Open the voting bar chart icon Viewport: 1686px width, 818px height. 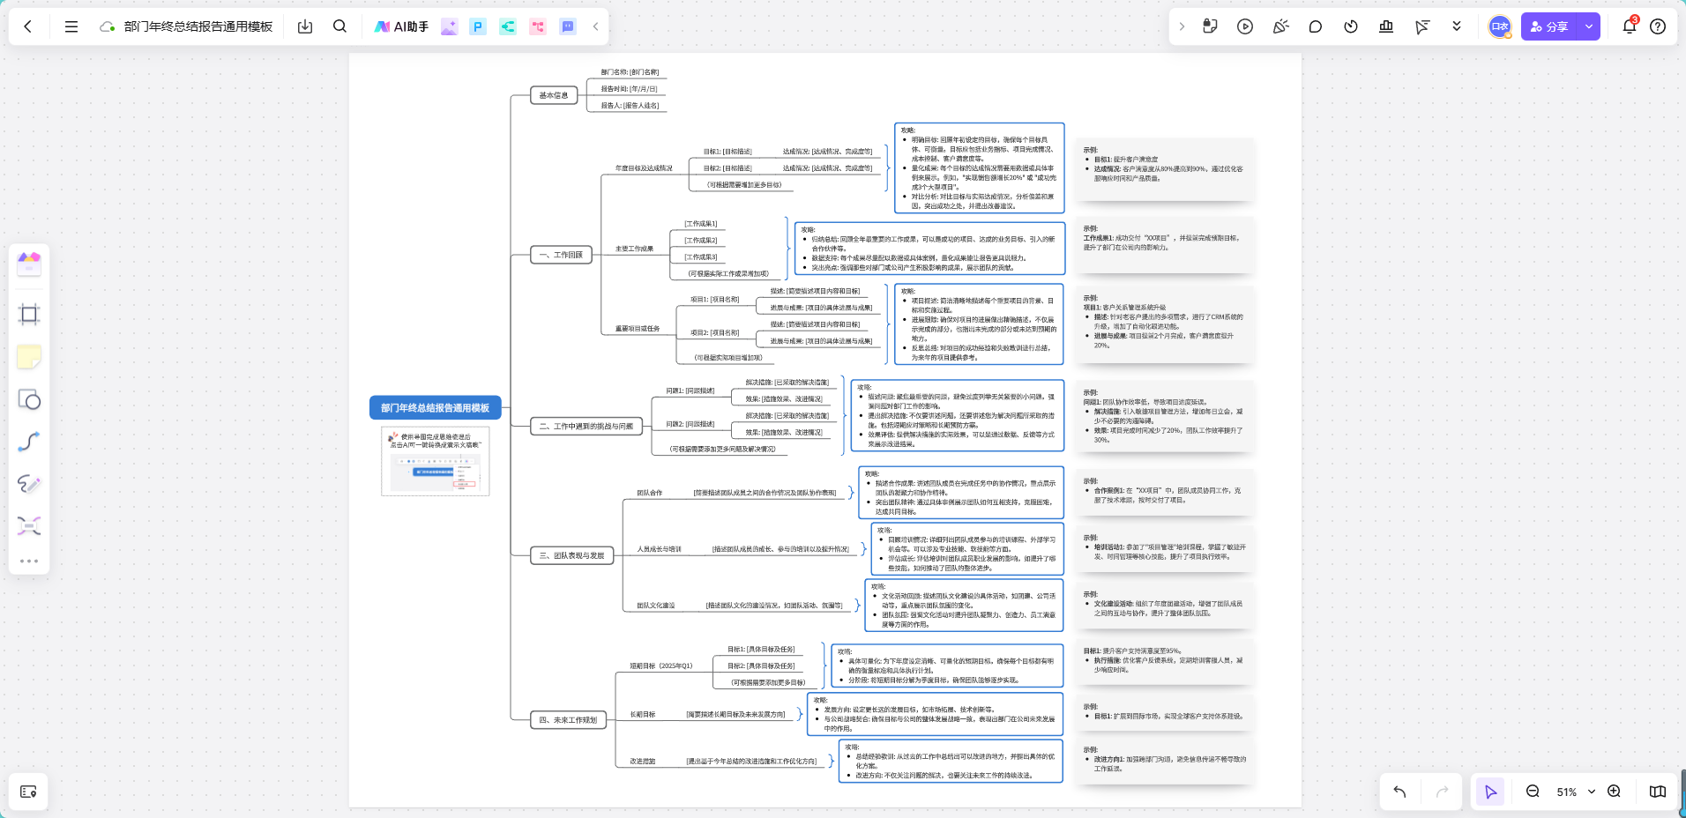(1386, 26)
